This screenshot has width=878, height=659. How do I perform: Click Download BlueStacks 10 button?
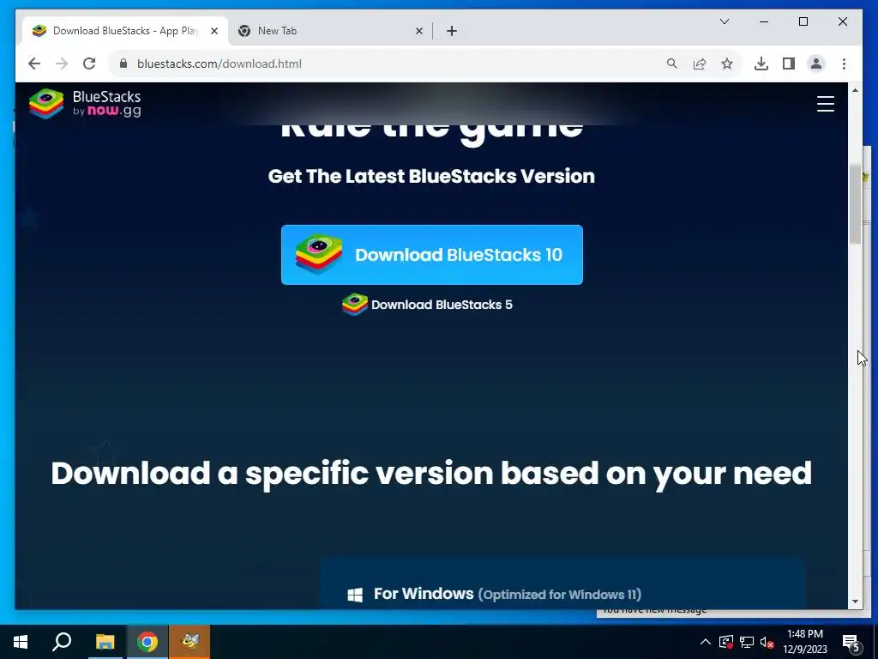coord(432,254)
